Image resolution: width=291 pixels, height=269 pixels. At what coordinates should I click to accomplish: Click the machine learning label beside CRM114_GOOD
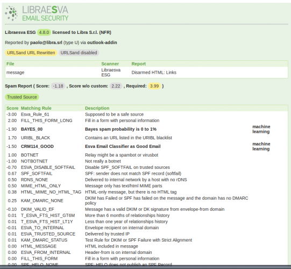[x=261, y=146]
